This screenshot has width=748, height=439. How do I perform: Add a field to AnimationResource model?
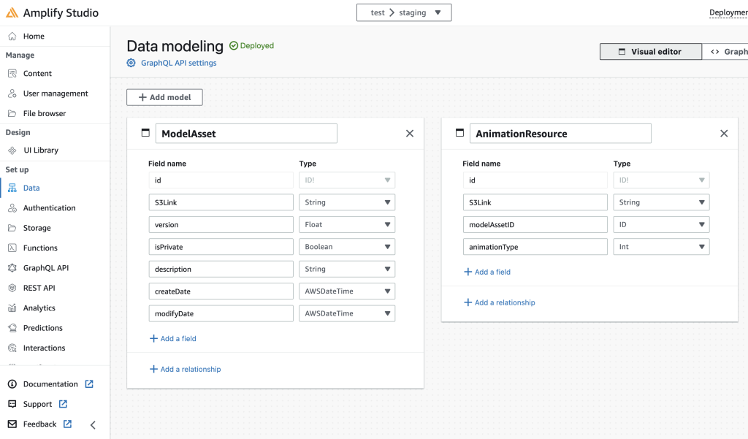pos(487,271)
